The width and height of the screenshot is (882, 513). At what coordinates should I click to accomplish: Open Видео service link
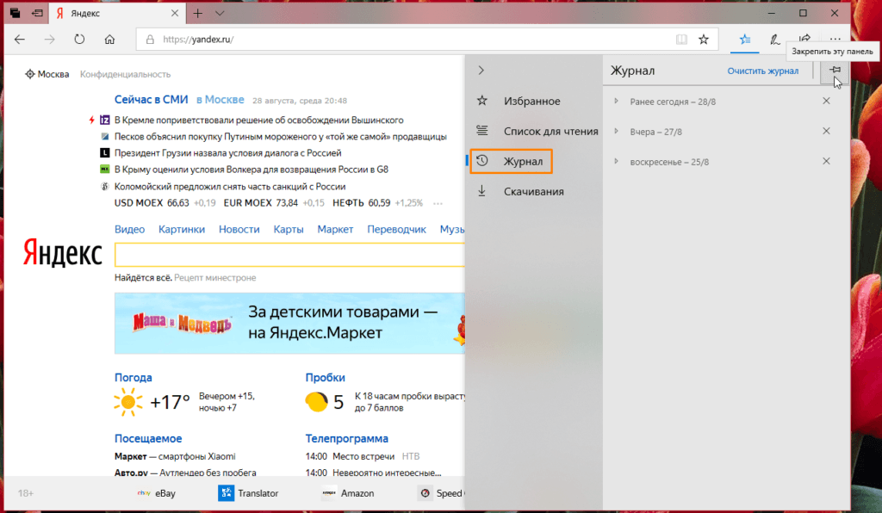129,229
